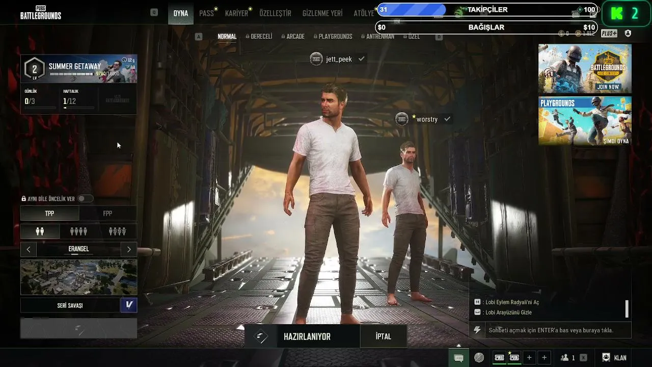The height and width of the screenshot is (367, 652).
Task: Choose the crossed-out one-man squad icon
Action: point(117,231)
